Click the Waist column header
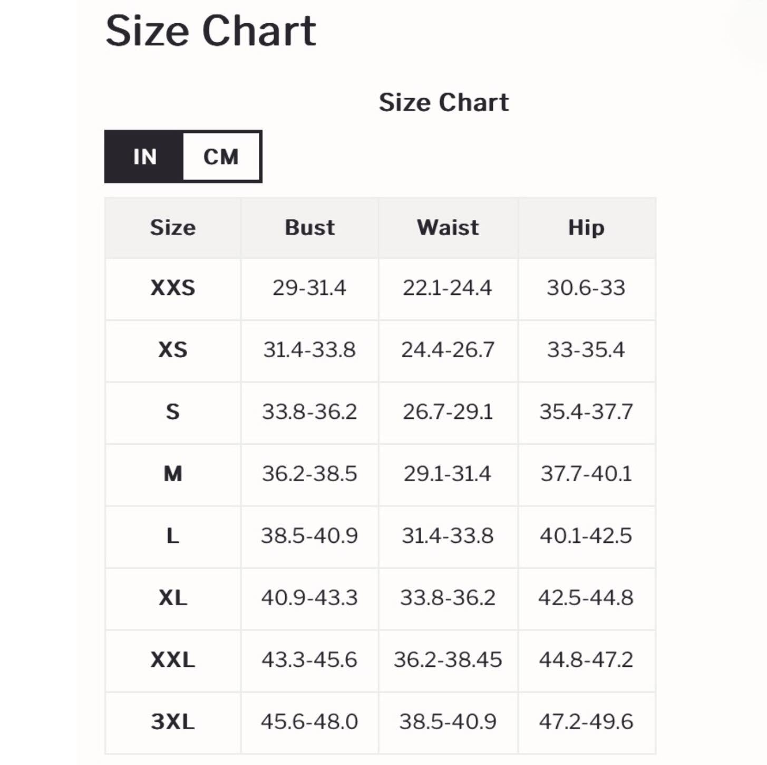 click(448, 227)
